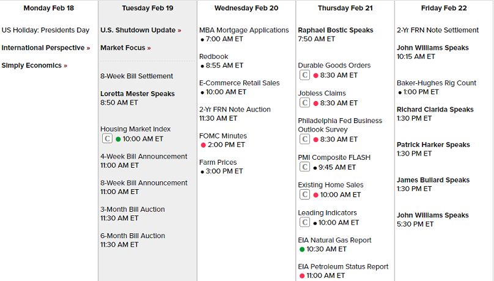494x281 pixels.
Task: Click the 'C' icon under Durable Goods Orders
Action: pyautogui.click(x=304, y=75)
